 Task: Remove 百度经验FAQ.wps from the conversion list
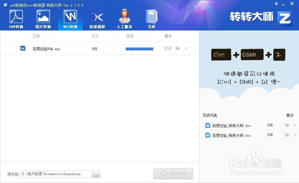coord(187,48)
